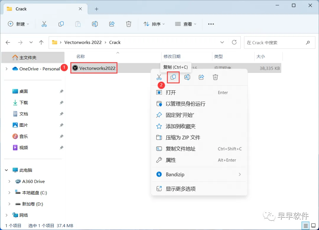This screenshot has width=319, height=230.
Task: Click the 38,335 KB size cell
Action: [270, 68]
